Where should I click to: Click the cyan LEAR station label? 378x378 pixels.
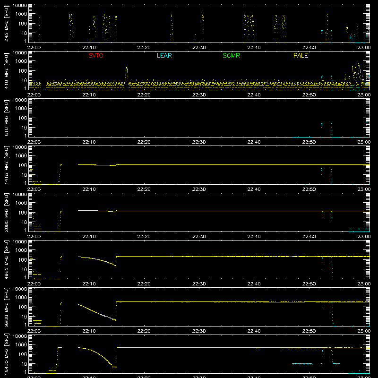164,55
